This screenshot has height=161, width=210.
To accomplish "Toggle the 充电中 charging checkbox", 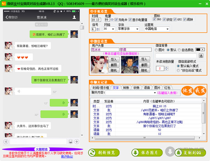I will click(116, 20).
